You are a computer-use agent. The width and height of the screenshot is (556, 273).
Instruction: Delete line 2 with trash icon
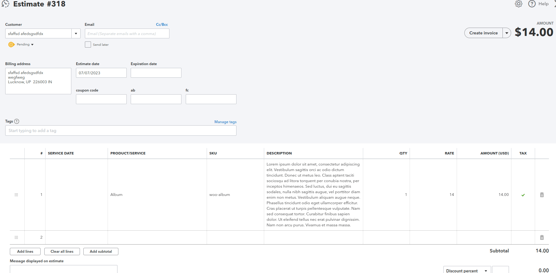(x=542, y=237)
